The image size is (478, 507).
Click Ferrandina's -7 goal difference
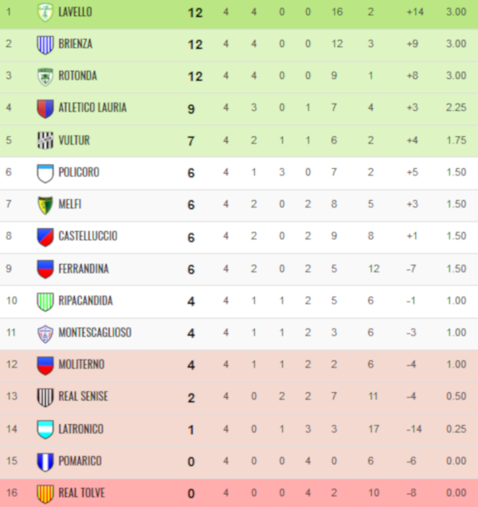click(x=411, y=269)
